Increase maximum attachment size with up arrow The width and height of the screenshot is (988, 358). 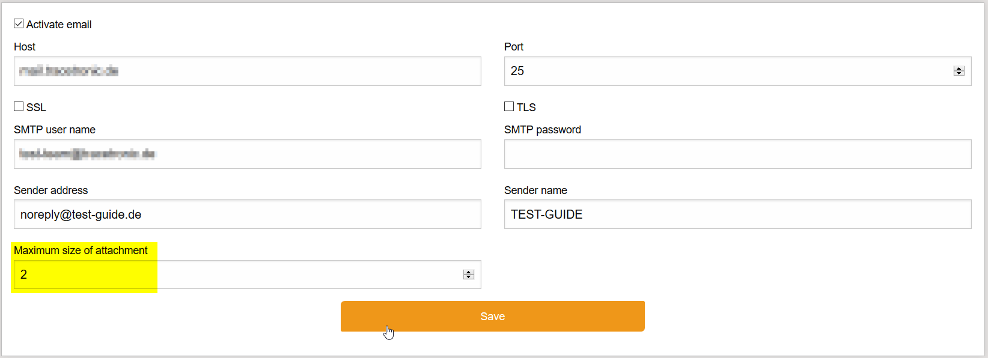click(x=469, y=272)
